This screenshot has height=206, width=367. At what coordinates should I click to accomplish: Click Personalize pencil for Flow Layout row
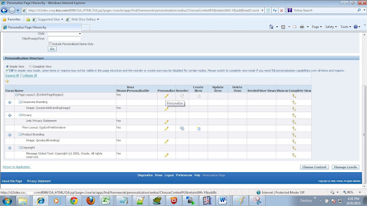[x=166, y=128]
